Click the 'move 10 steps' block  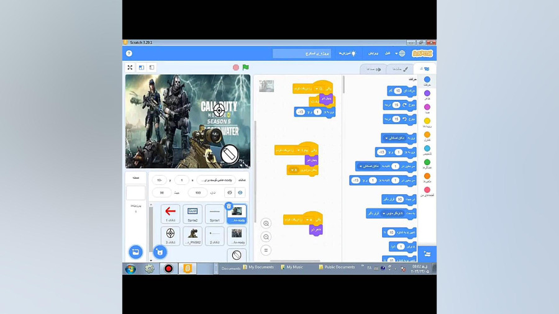coord(402,91)
